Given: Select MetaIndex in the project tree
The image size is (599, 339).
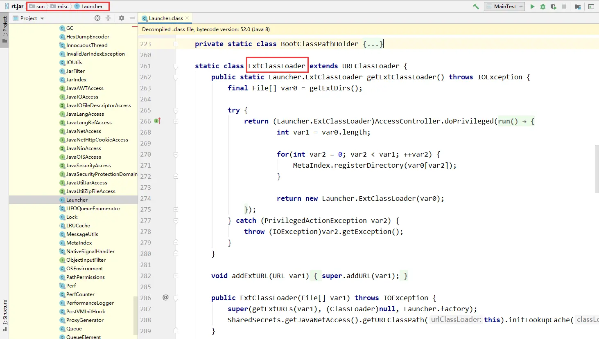Looking at the screenshot, I should click(79, 242).
